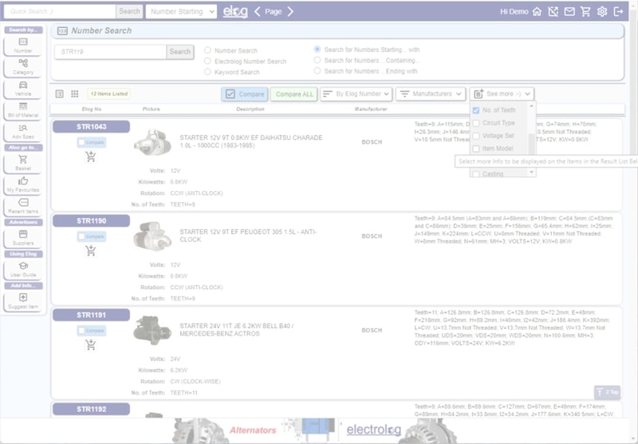Image resolution: width=638 pixels, height=444 pixels.
Task: Open the Number Starting dropdown
Action: point(181,12)
